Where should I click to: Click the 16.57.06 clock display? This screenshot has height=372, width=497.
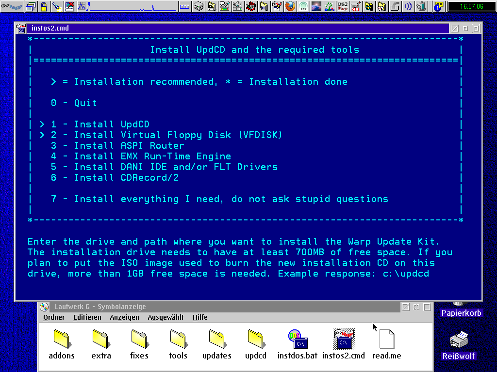(x=472, y=6)
